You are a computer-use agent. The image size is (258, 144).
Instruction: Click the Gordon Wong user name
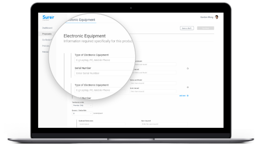pos(207,17)
